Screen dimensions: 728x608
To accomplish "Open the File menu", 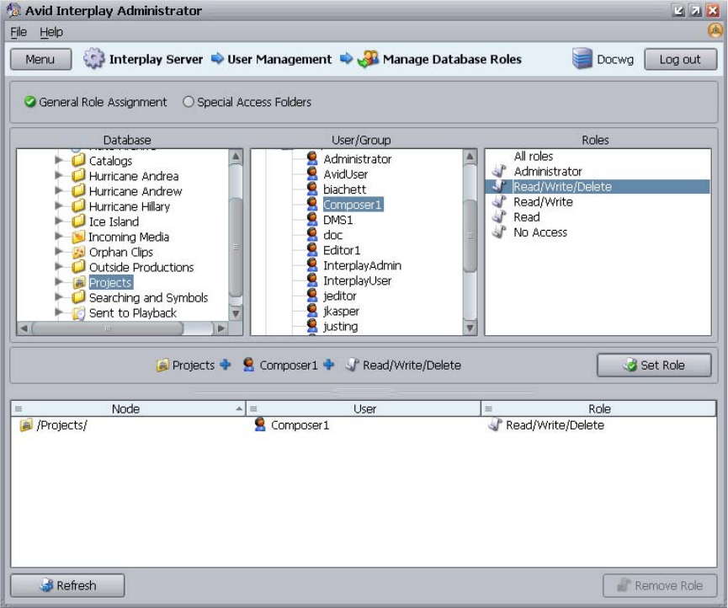I will click(x=19, y=32).
